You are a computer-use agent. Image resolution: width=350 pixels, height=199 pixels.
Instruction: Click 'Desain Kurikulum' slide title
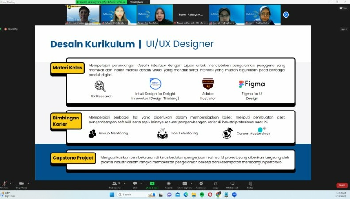(x=92, y=44)
